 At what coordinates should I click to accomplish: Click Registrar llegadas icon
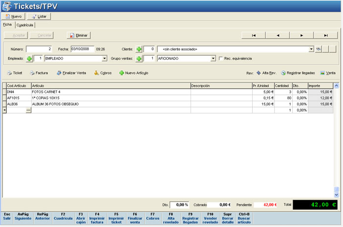[x=283, y=73]
